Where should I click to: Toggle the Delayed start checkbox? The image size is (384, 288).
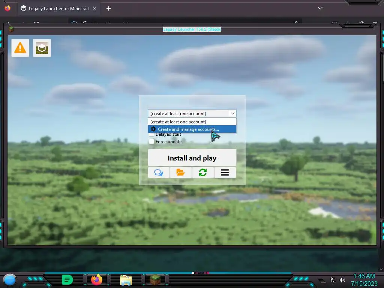(x=151, y=135)
